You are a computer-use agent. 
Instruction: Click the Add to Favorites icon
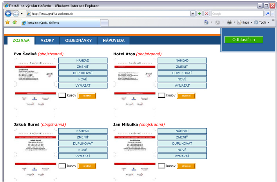14,22
